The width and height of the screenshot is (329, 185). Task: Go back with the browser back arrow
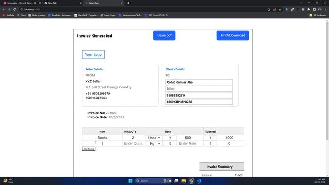point(4,9)
